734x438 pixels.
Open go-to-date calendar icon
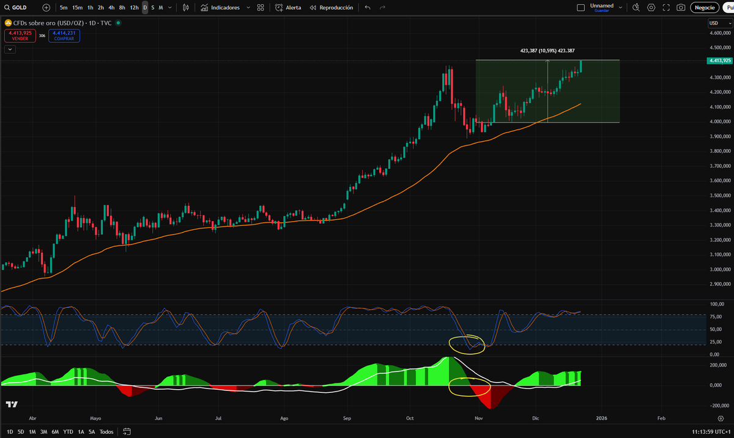[127, 432]
